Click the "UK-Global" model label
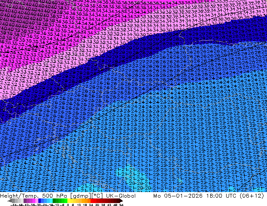The height and width of the screenshot is (206, 267). (x=121, y=195)
